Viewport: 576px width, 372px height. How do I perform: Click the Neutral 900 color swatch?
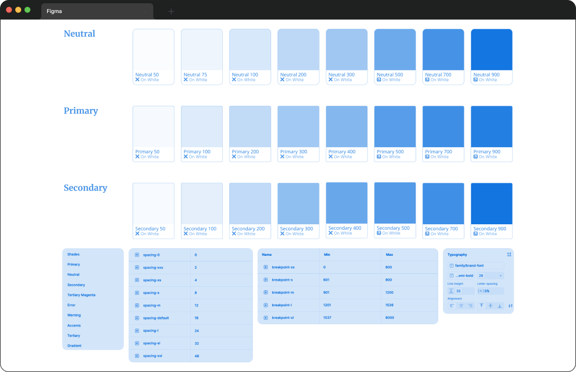coord(491,50)
